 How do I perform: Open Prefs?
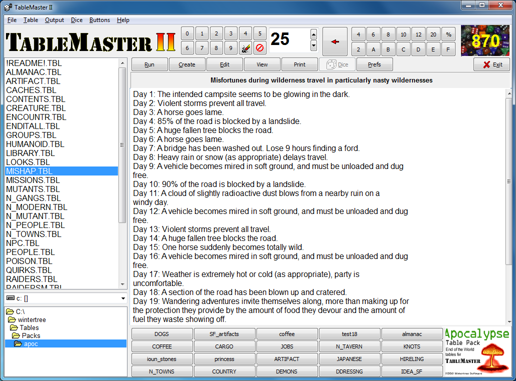[374, 64]
